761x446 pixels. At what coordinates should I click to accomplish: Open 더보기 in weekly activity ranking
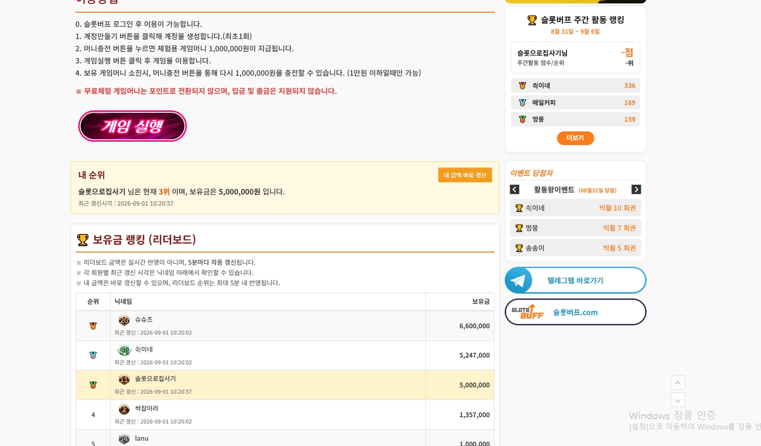tap(575, 138)
